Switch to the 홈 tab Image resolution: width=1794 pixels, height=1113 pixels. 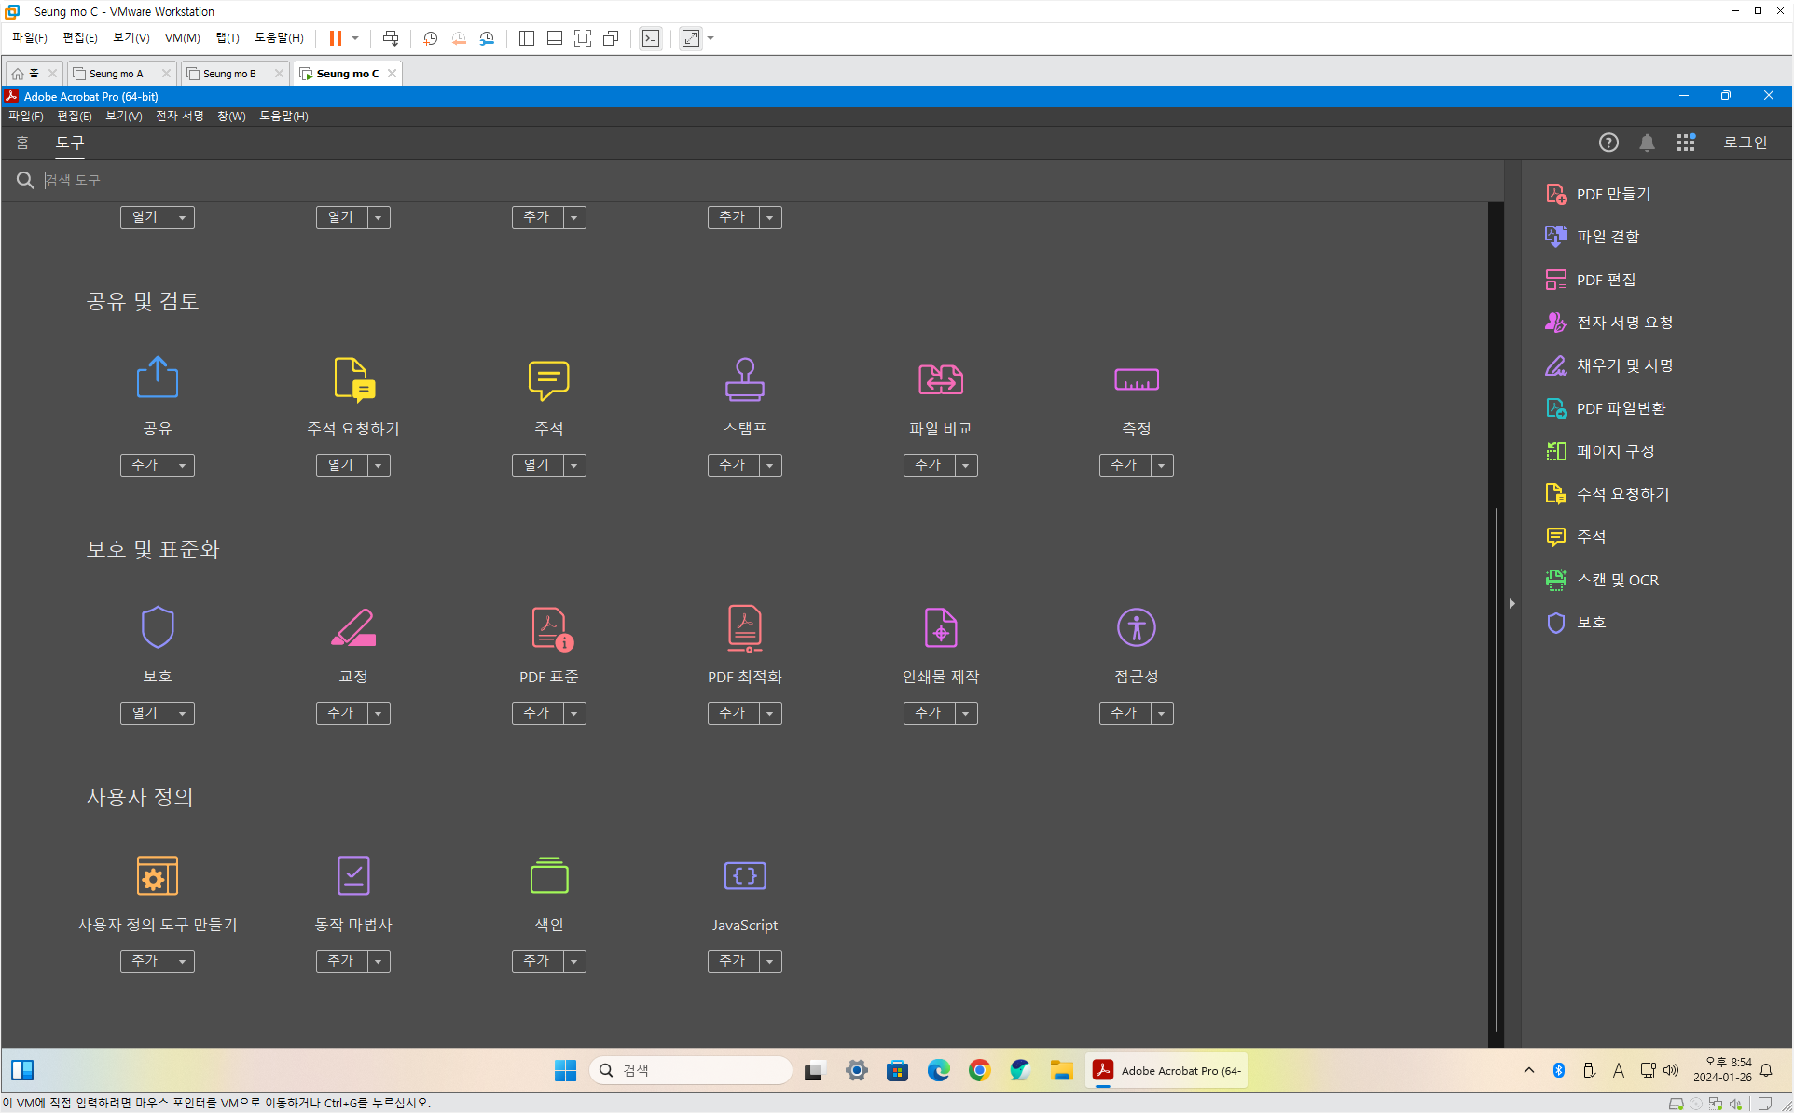tap(22, 143)
